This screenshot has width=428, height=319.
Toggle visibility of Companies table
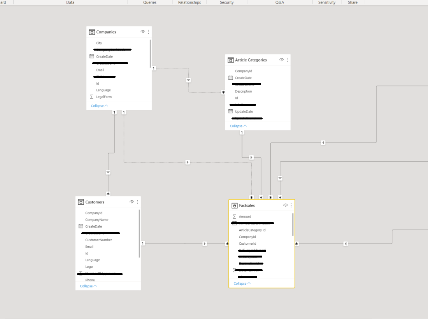click(142, 32)
